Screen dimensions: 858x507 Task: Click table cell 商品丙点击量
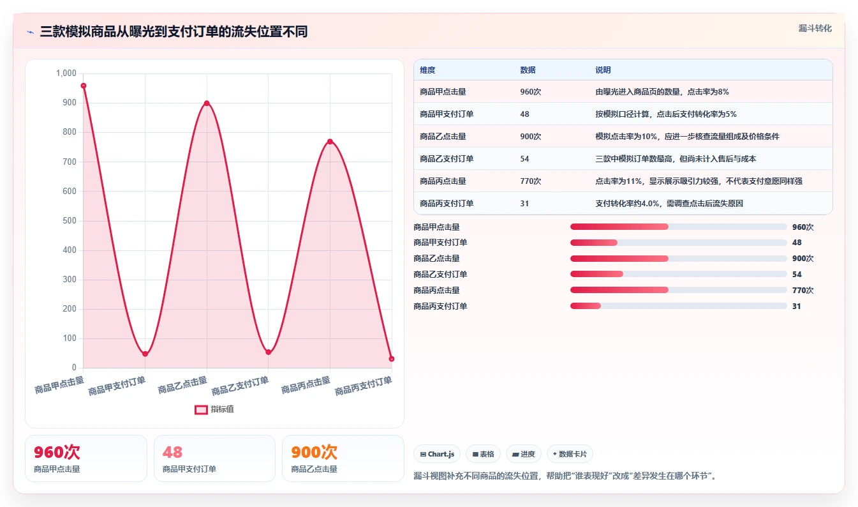[443, 181]
